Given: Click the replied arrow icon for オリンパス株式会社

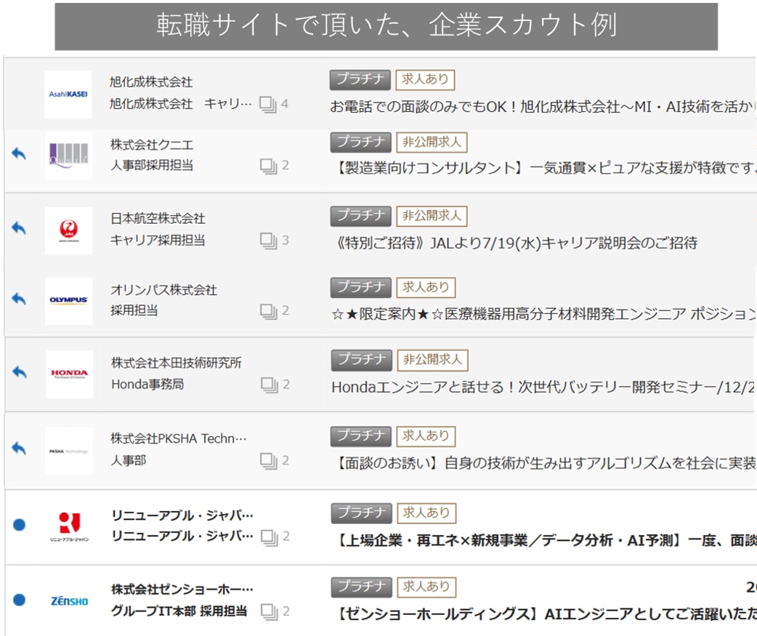Looking at the screenshot, I should [x=19, y=299].
